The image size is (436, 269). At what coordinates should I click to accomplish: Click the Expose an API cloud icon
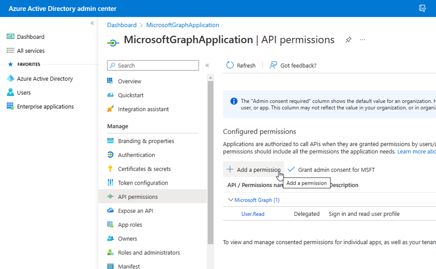110,210
